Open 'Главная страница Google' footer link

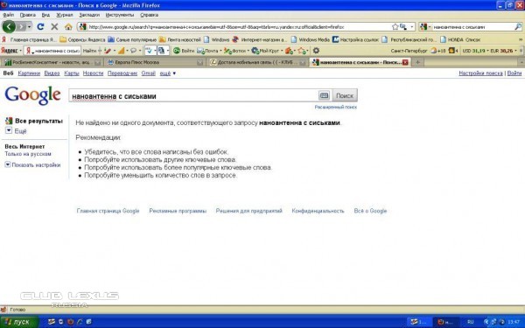click(x=108, y=211)
